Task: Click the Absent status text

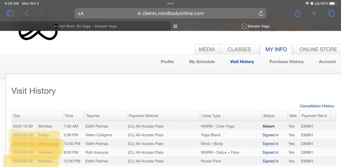Action: click(269, 127)
